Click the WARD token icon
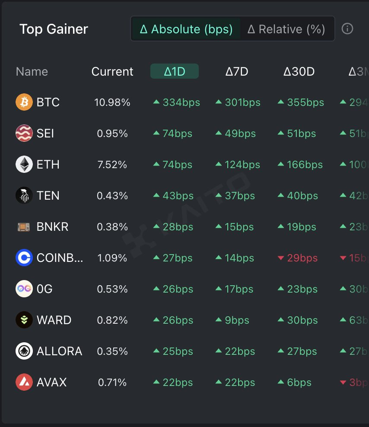This screenshot has width=369, height=427. [24, 320]
